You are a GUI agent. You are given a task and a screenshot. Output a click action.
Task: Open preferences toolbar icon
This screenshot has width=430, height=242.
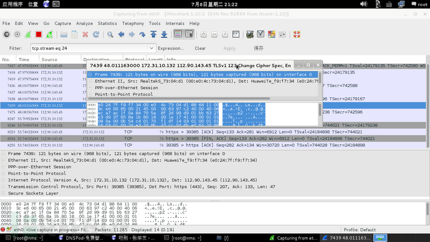282,34
